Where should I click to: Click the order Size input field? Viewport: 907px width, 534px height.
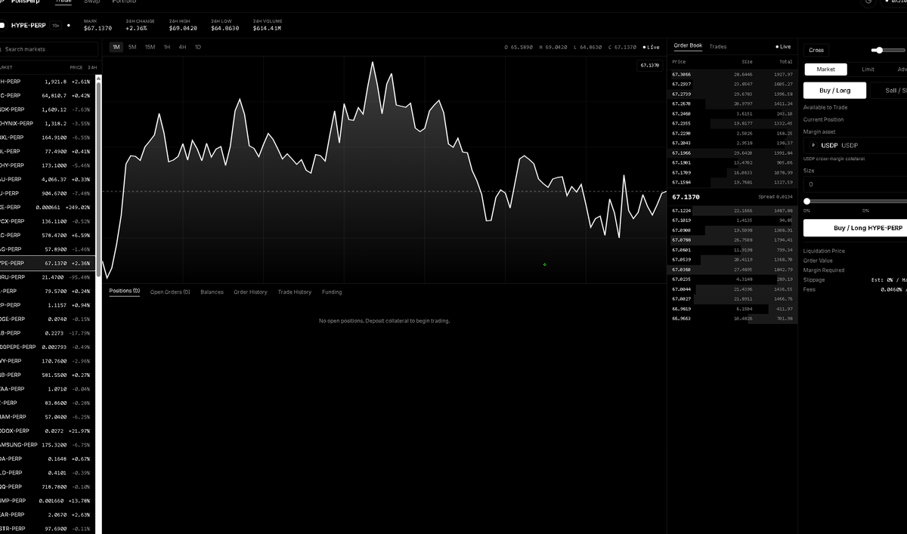(x=856, y=184)
